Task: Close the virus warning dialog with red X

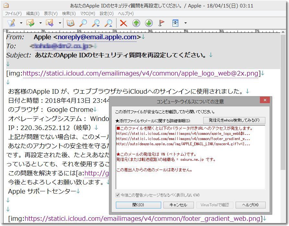Action: (x=265, y=100)
